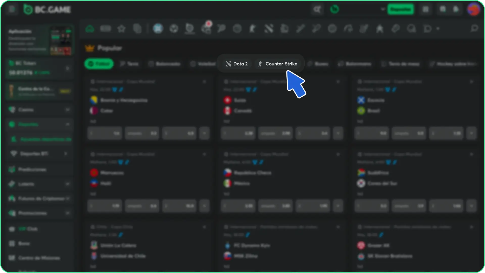The height and width of the screenshot is (273, 485).
Task: Bet on the draw in Suiza–Canadá card
Action: pyautogui.click(x=275, y=133)
